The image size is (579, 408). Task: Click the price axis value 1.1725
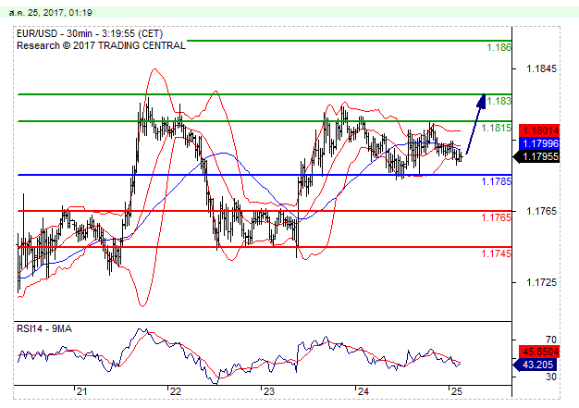click(541, 282)
